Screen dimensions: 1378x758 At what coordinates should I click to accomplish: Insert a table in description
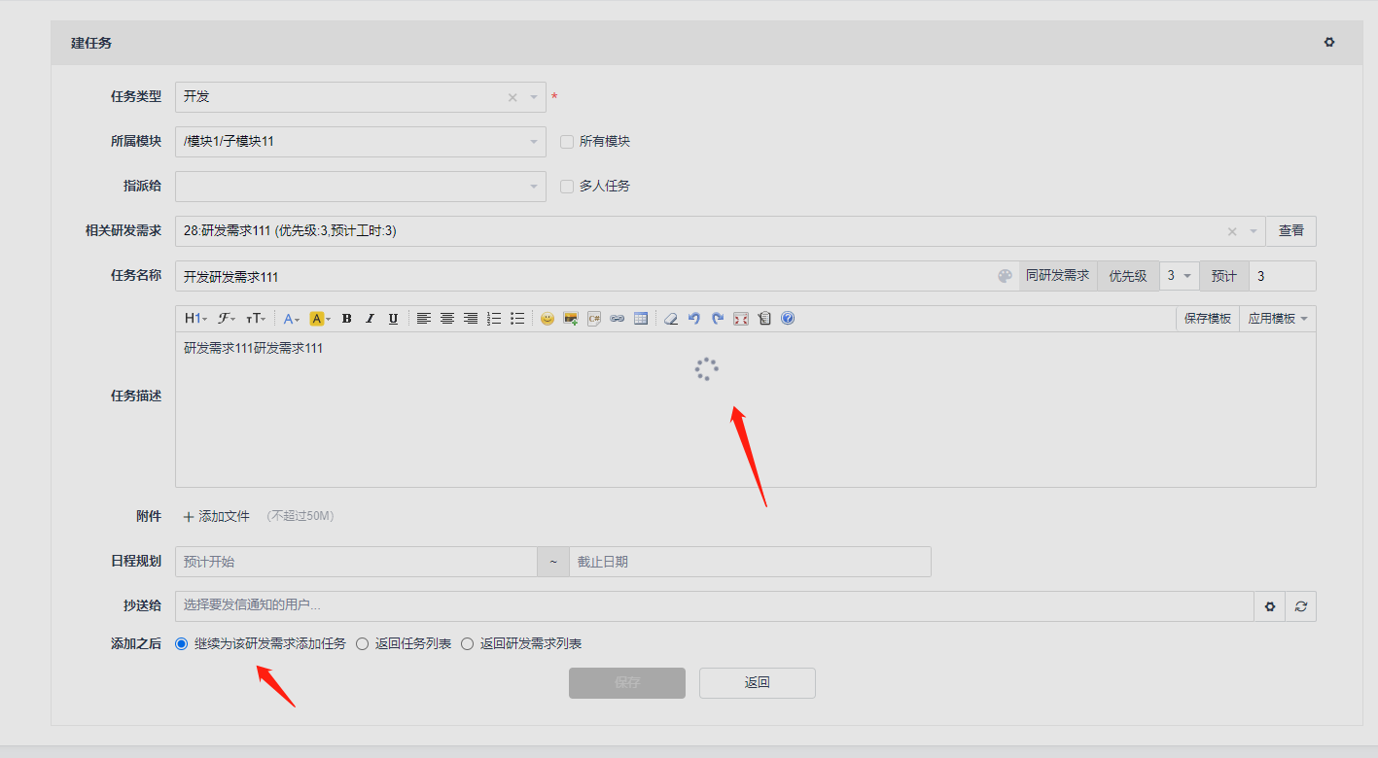(x=641, y=319)
